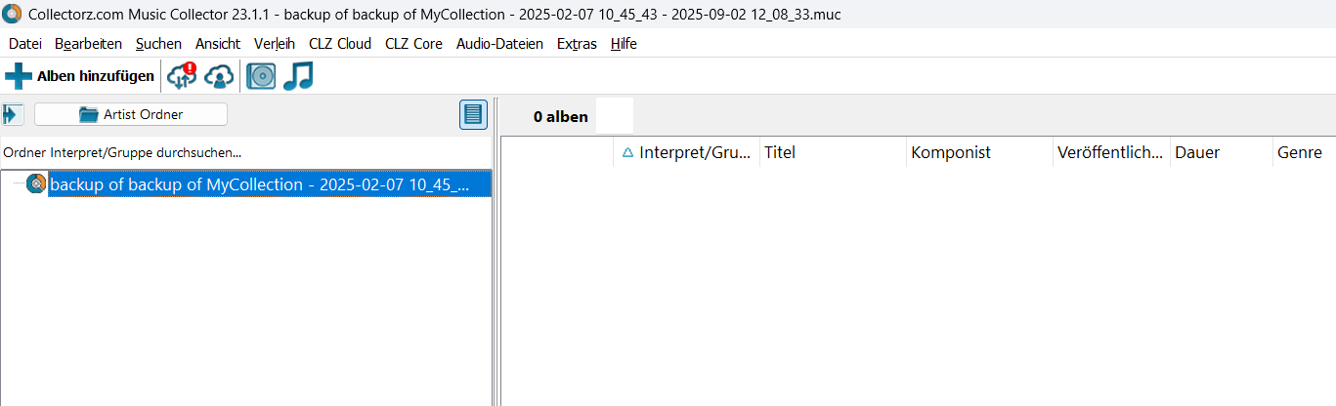Image resolution: width=1336 pixels, height=406 pixels.
Task: Toggle the list view button in folder panel
Action: pos(473,114)
